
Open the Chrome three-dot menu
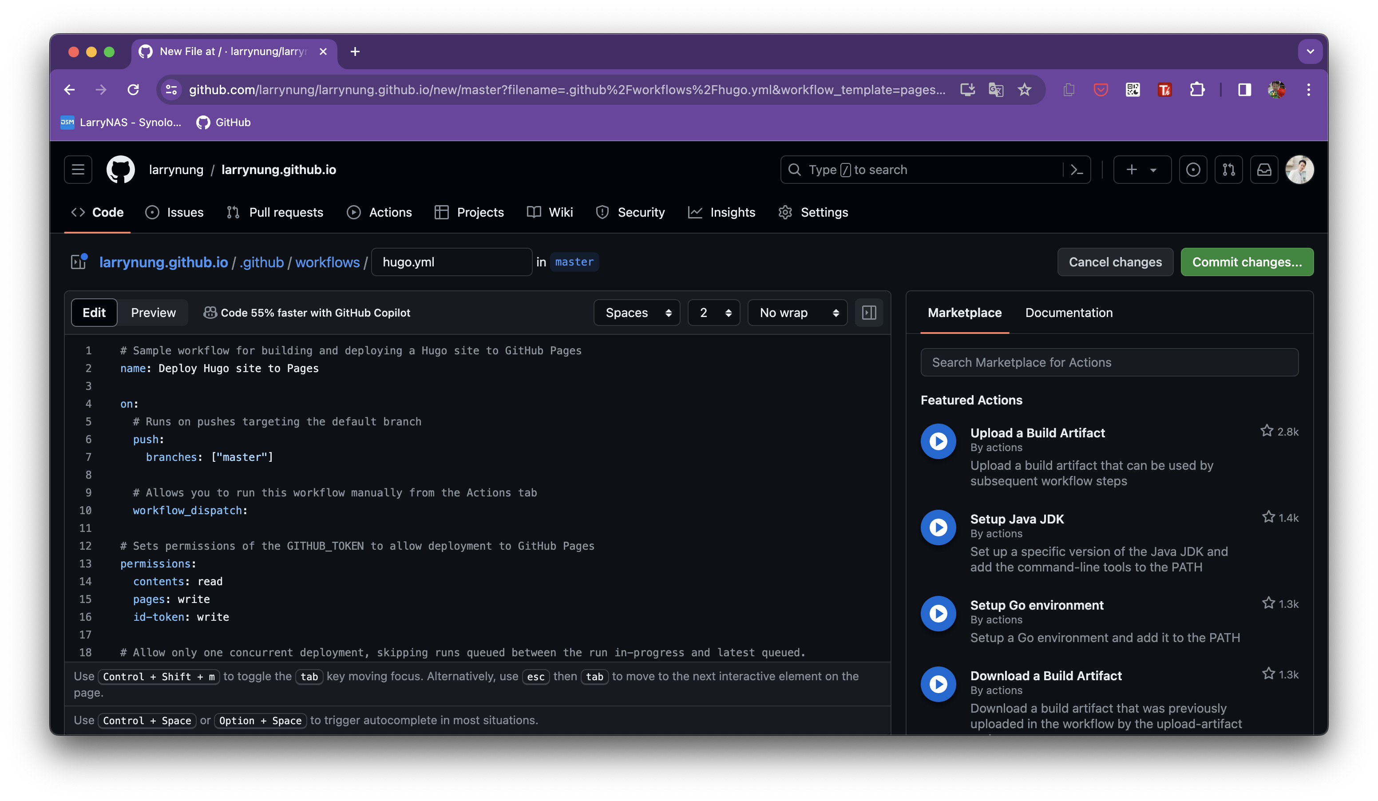click(x=1309, y=90)
